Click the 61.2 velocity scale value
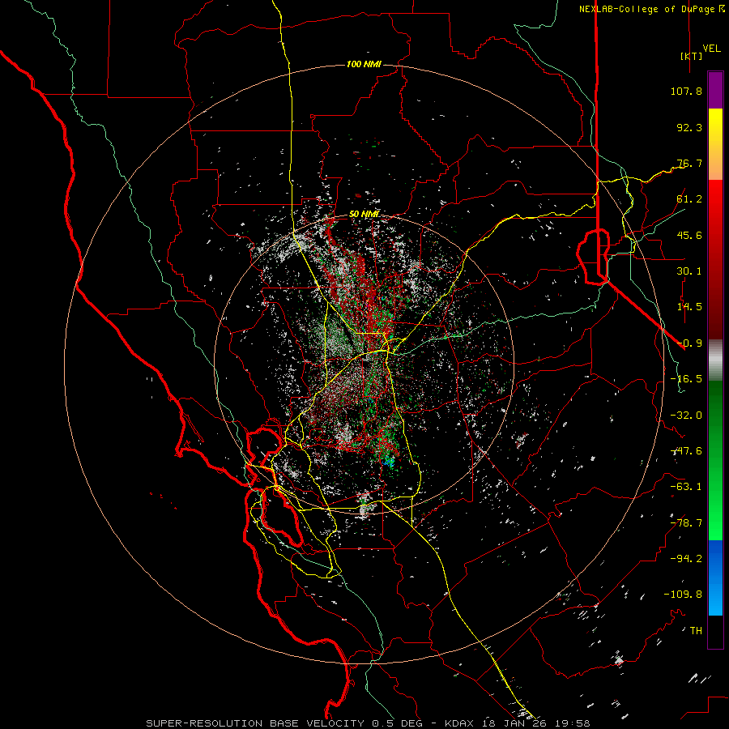 689,199
